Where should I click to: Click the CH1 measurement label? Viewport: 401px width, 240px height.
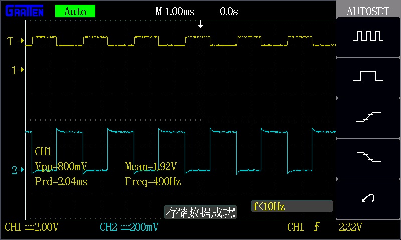point(43,152)
